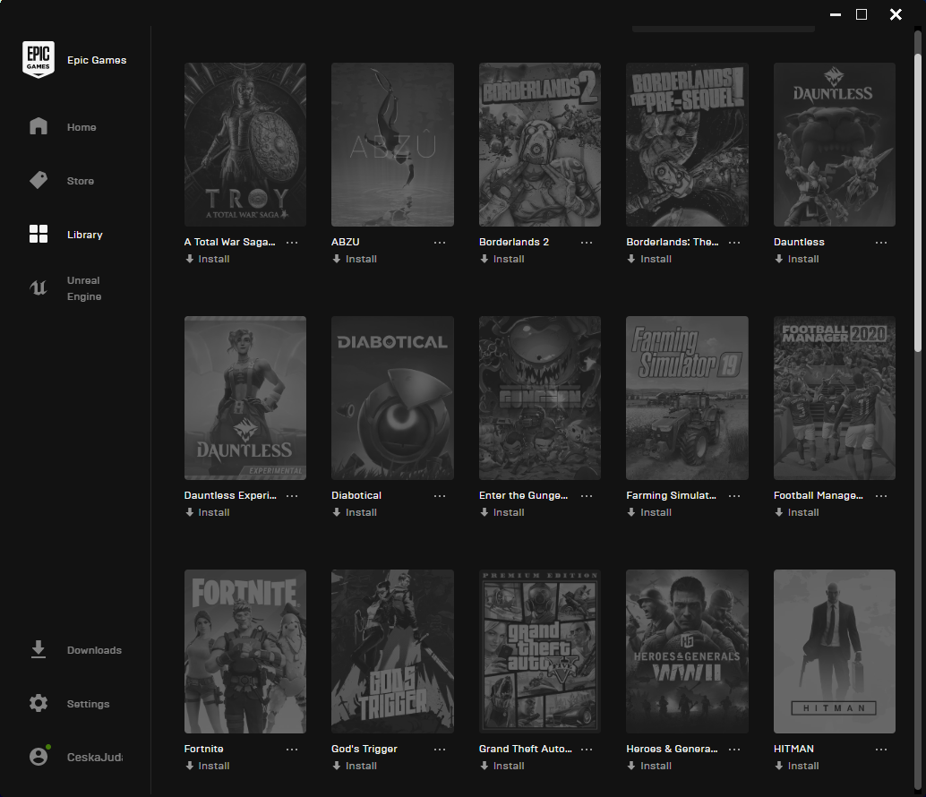Click the install arrow icon under HITMAN
Viewport: 926px width, 797px height.
pyautogui.click(x=779, y=766)
